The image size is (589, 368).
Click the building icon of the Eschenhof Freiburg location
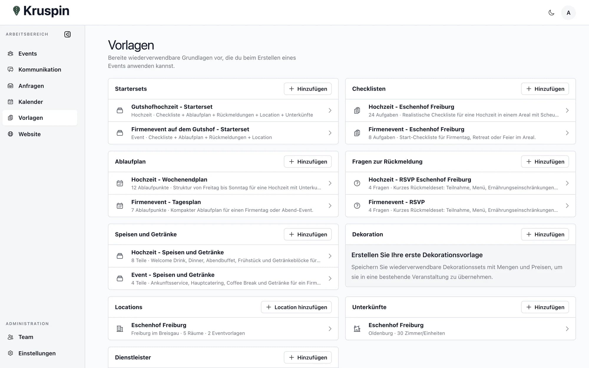[120, 329]
